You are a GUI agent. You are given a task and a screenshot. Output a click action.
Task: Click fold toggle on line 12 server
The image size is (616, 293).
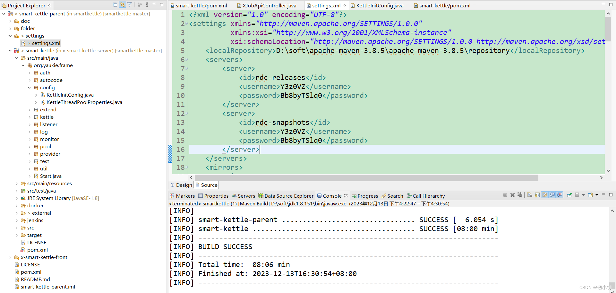pos(186,113)
